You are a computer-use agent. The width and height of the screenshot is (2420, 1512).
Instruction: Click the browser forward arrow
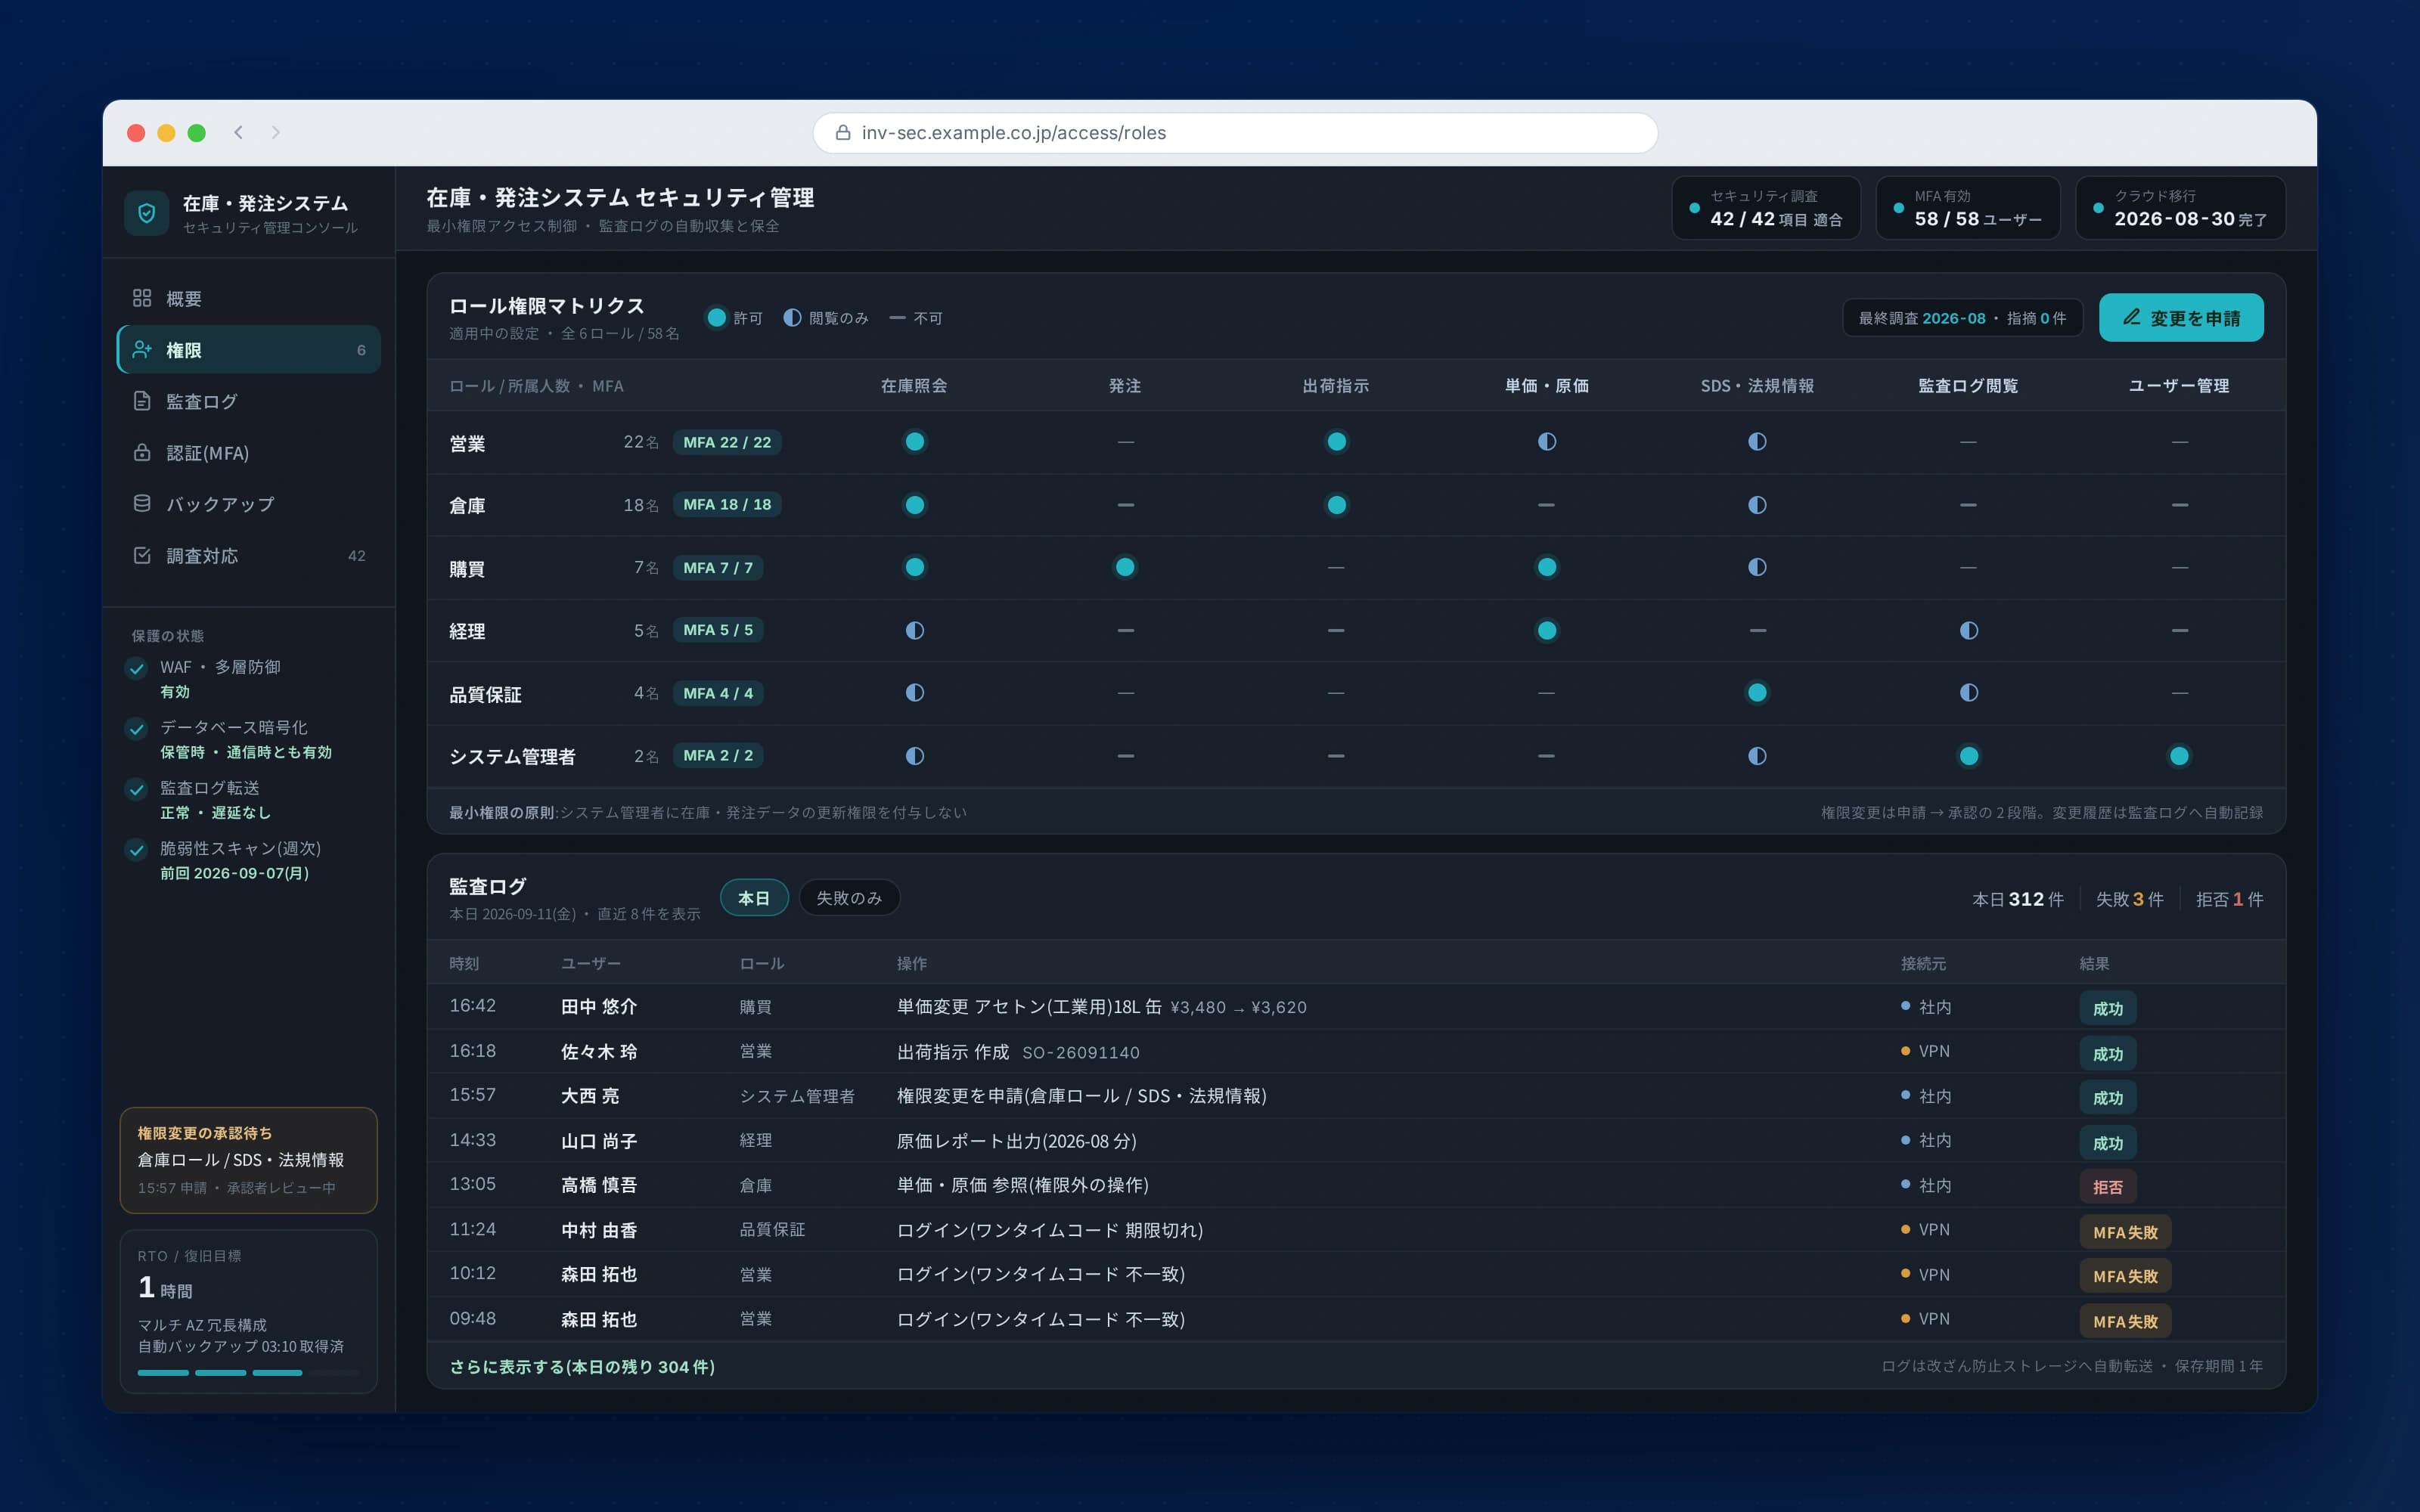(x=275, y=132)
